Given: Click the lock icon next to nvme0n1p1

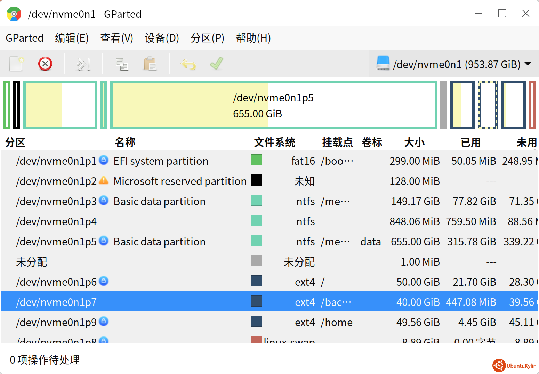Looking at the screenshot, I should tap(104, 160).
